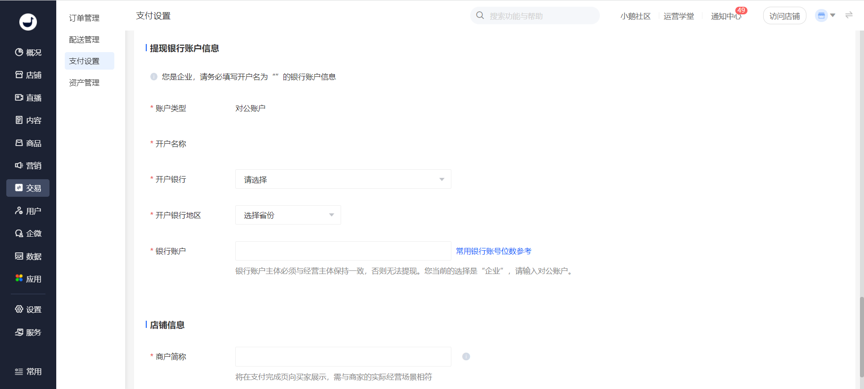Screen dimensions: 864x389
Task: Open 店铺 section in sidebar
Action: point(28,75)
